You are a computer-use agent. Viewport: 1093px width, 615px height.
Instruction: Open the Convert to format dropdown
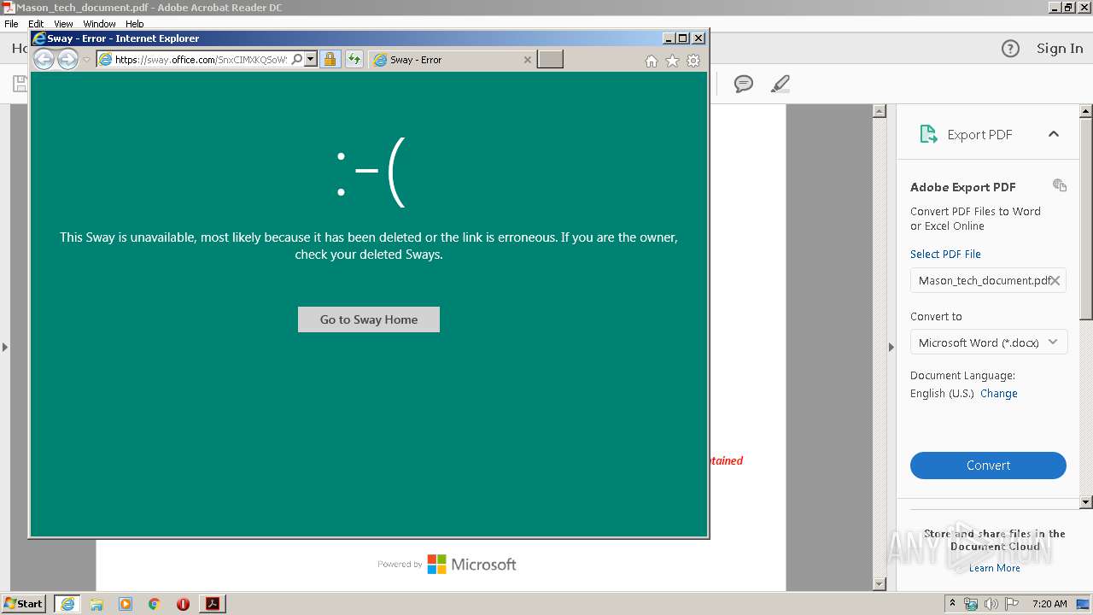(988, 343)
